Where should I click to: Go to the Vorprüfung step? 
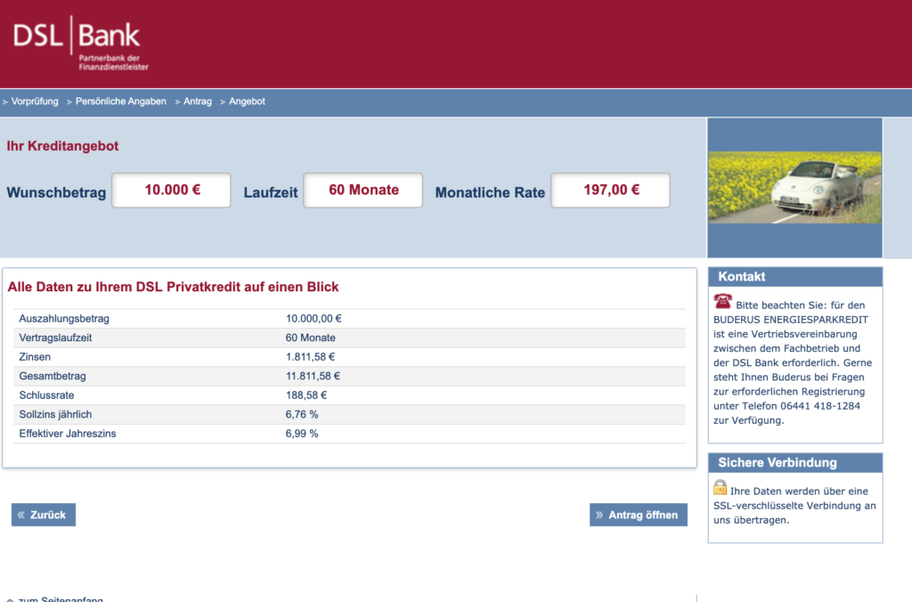(35, 102)
